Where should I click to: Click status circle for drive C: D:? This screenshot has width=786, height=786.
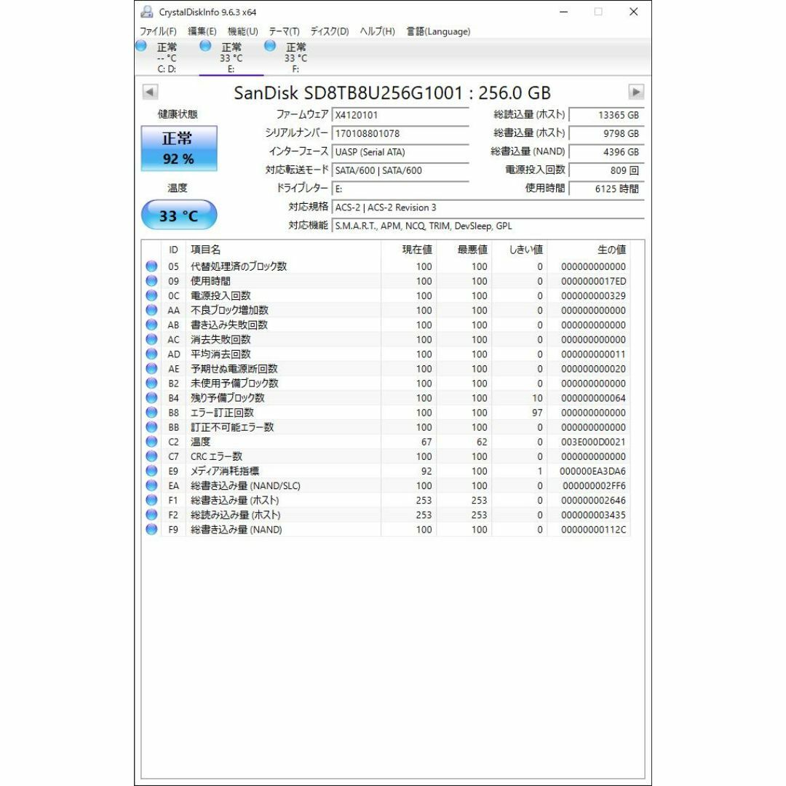pyautogui.click(x=141, y=46)
